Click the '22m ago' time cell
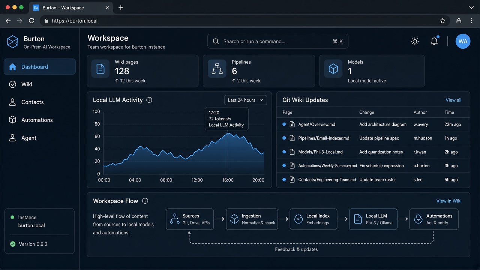 pyautogui.click(x=453, y=124)
